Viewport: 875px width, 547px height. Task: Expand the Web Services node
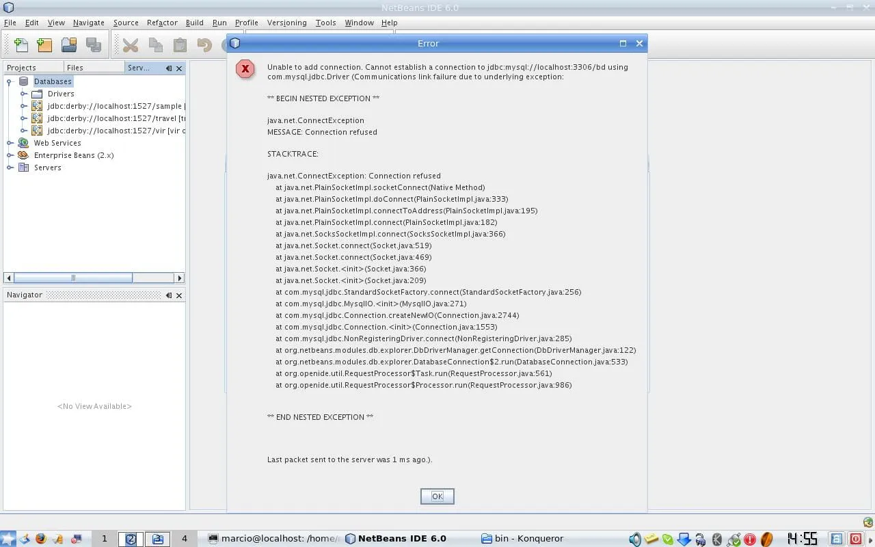[10, 143]
